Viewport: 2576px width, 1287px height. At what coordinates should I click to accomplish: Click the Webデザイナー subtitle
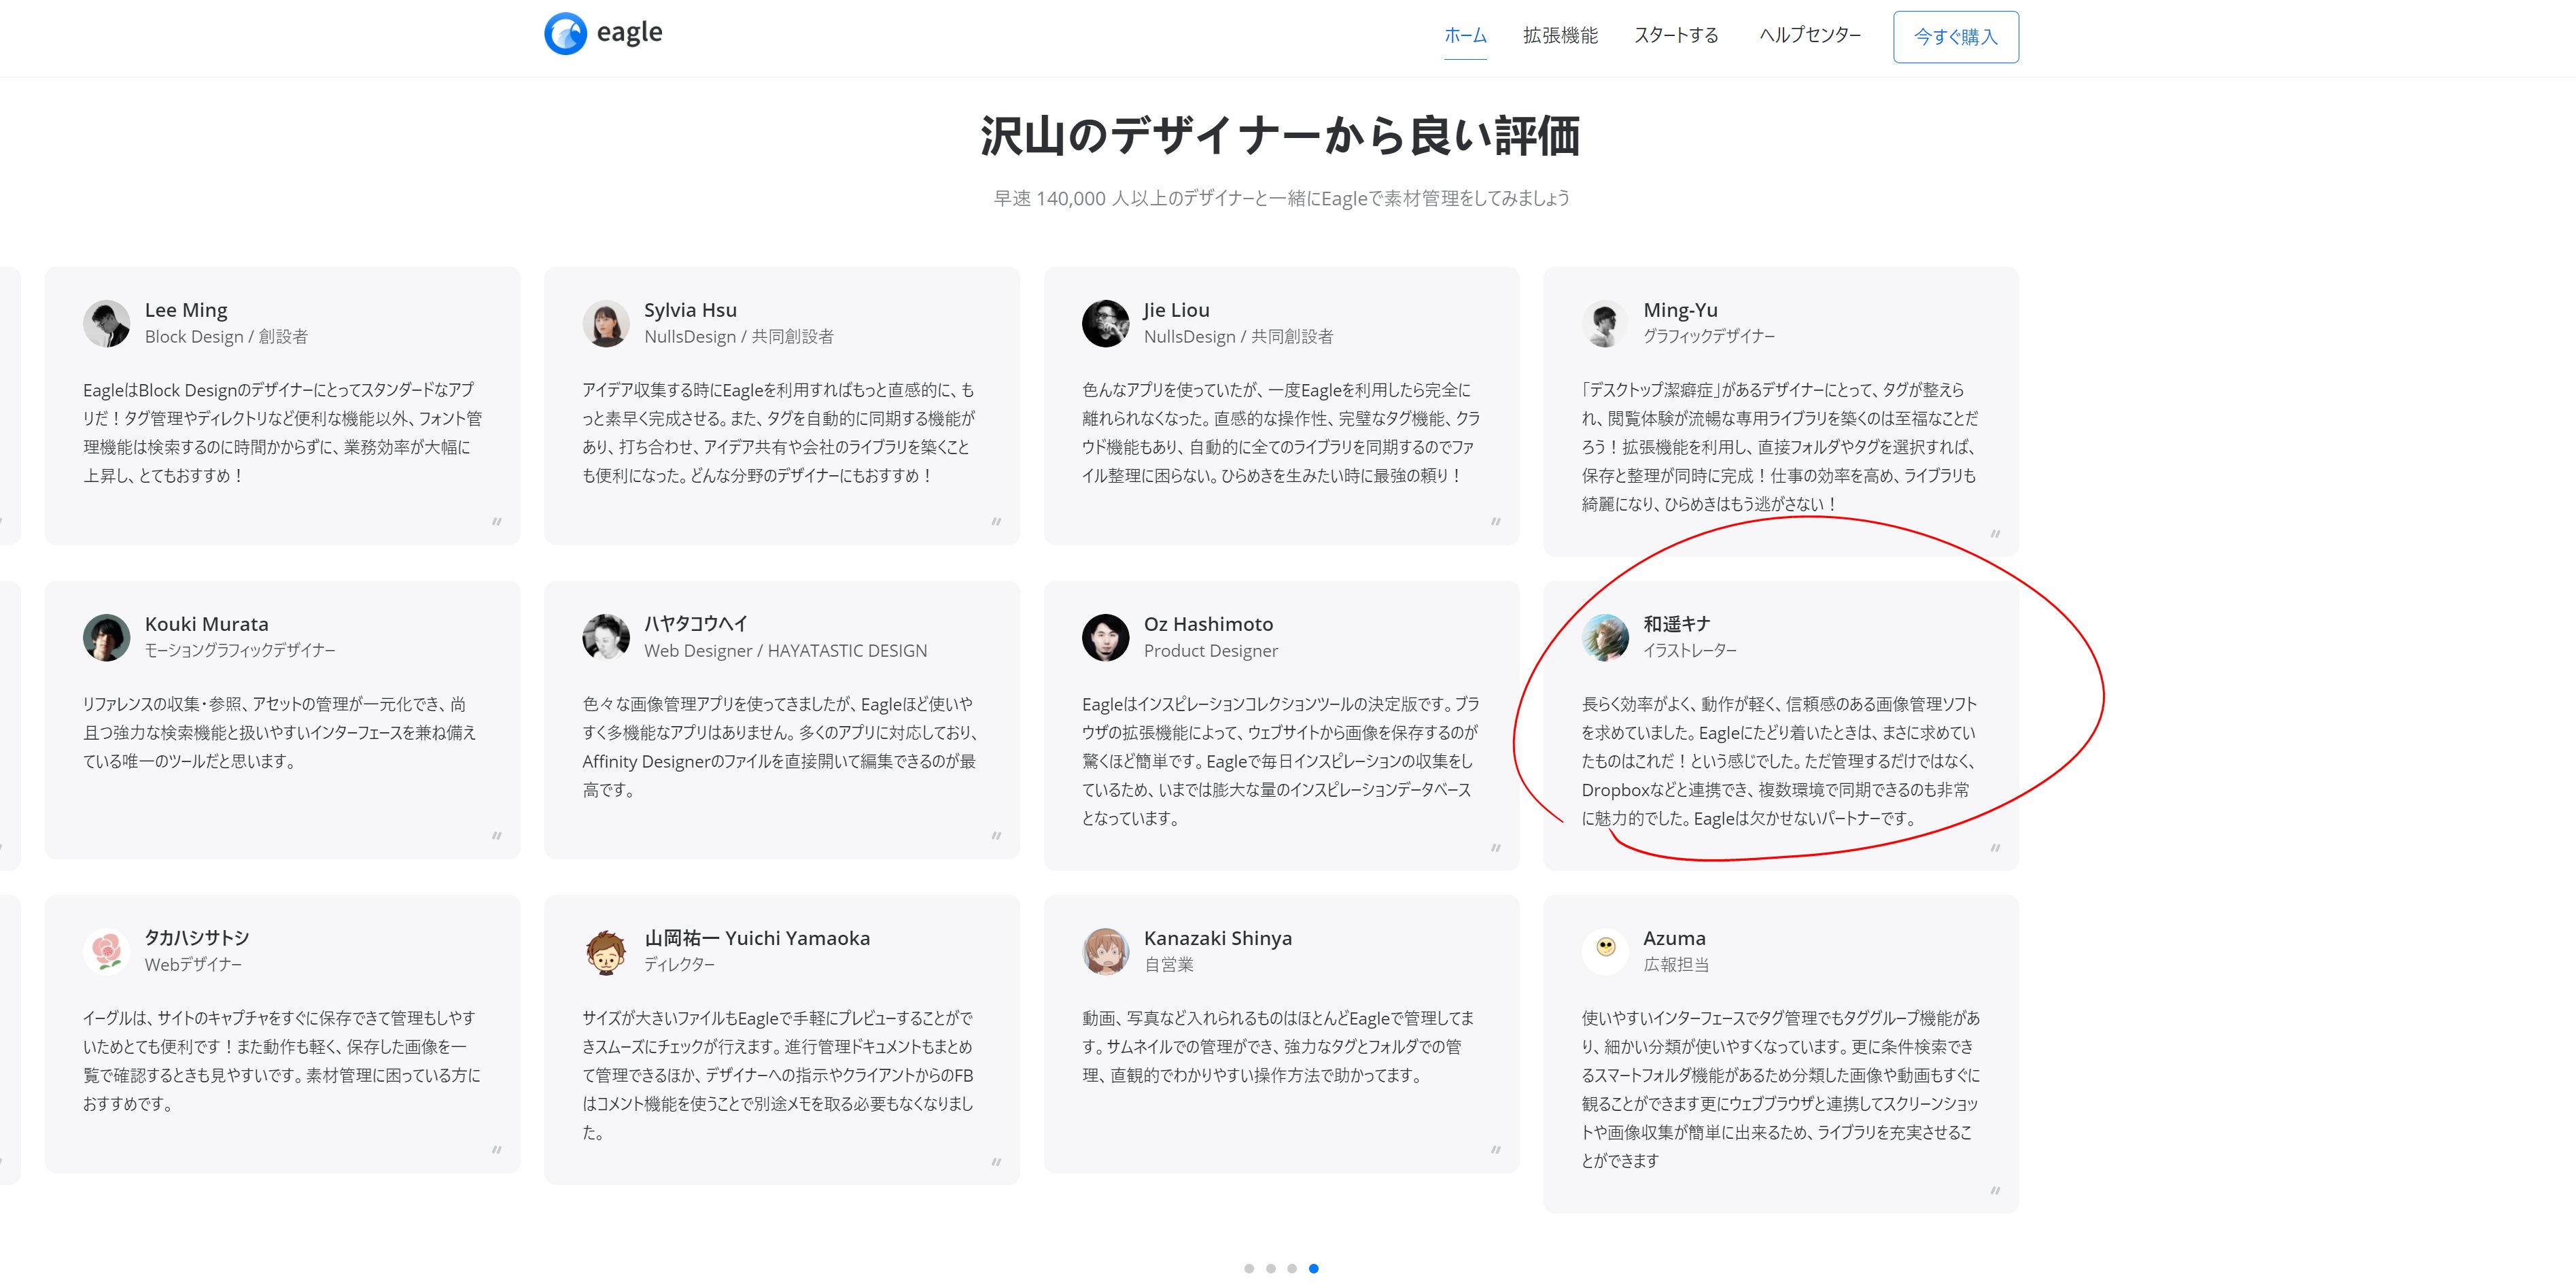pyautogui.click(x=193, y=965)
